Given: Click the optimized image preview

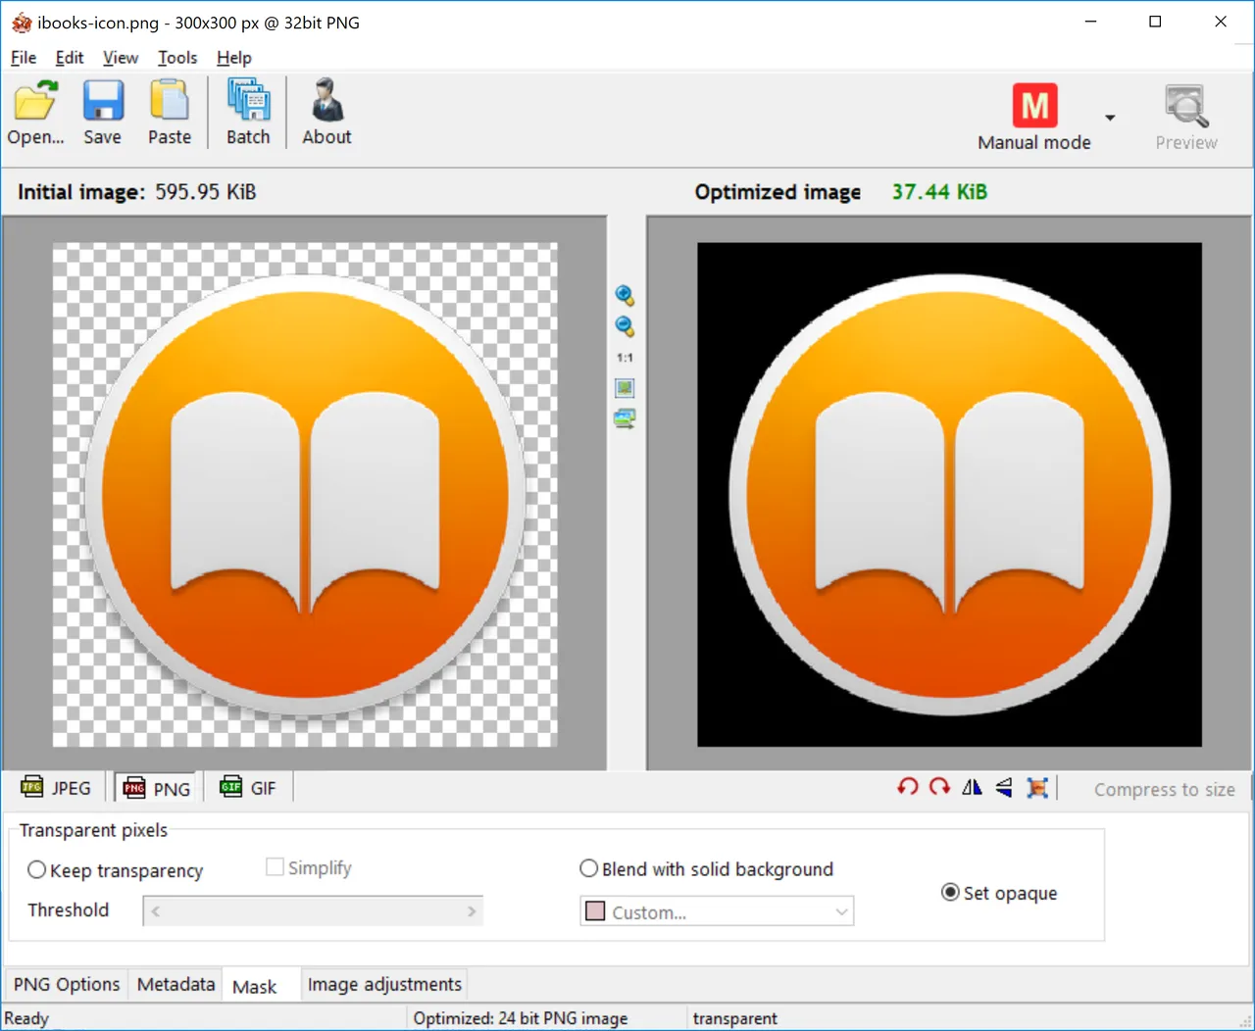Looking at the screenshot, I should 949,495.
